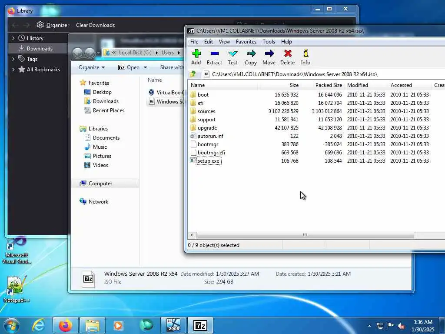Image resolution: width=445 pixels, height=334 pixels.
Task: Open Pictures library in Explorer
Action: [102, 156]
